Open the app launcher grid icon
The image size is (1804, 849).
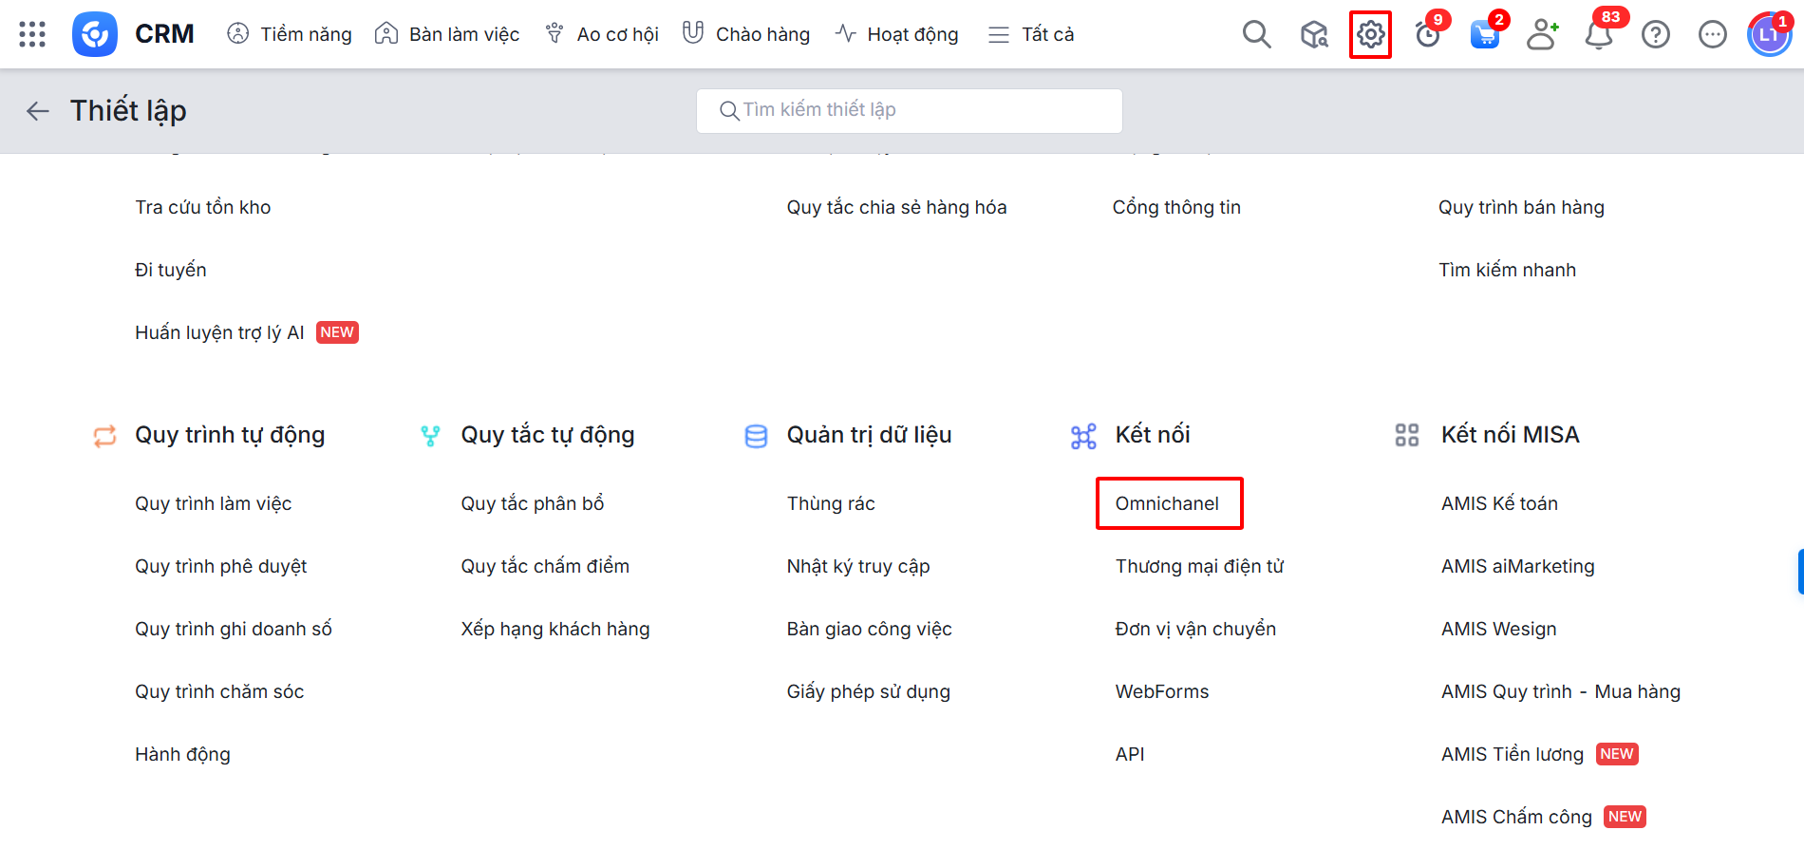[x=32, y=34]
